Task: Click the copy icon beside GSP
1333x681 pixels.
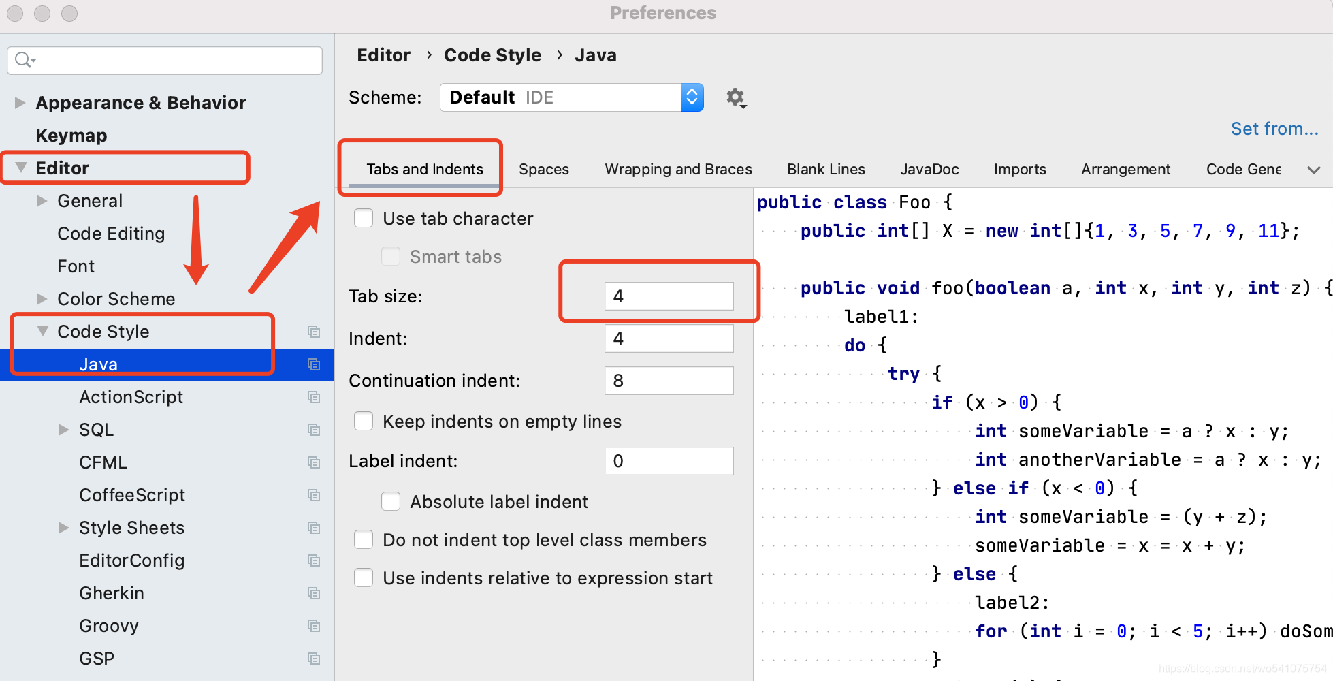Action: click(314, 659)
